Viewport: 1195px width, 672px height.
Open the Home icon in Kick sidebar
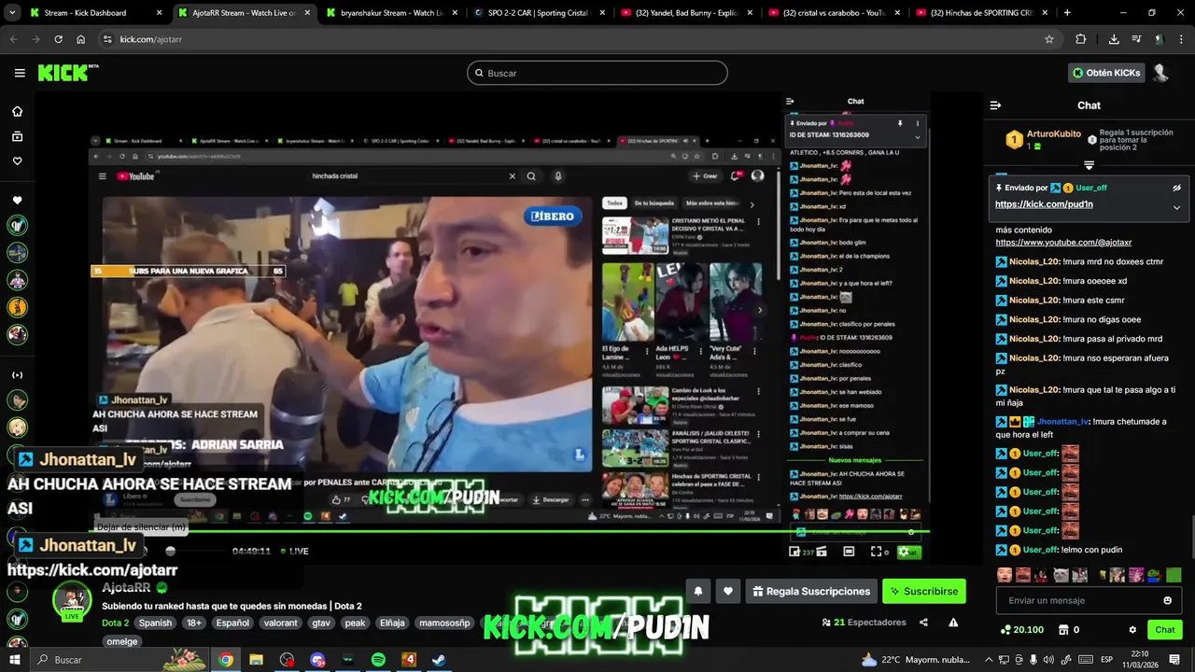pyautogui.click(x=17, y=111)
